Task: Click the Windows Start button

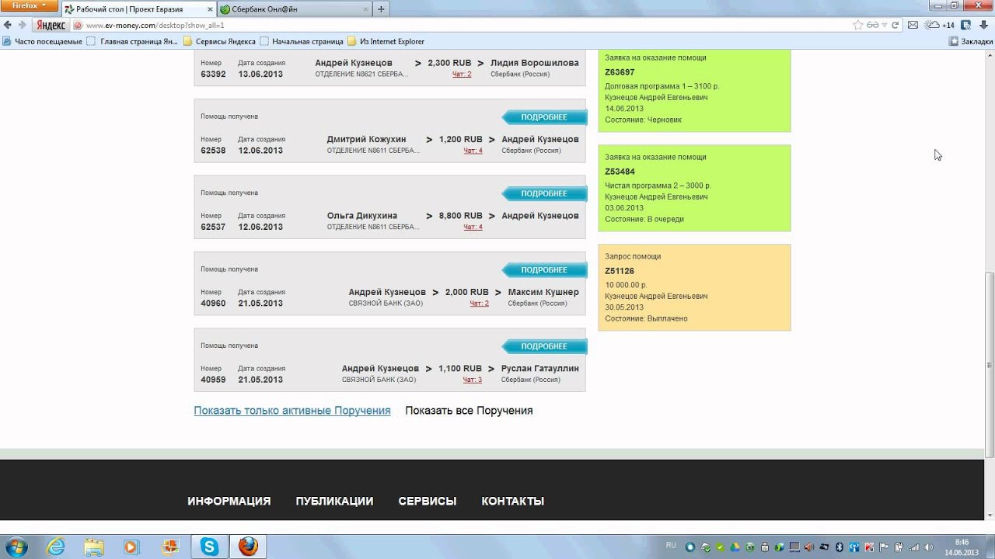Action: [x=16, y=547]
